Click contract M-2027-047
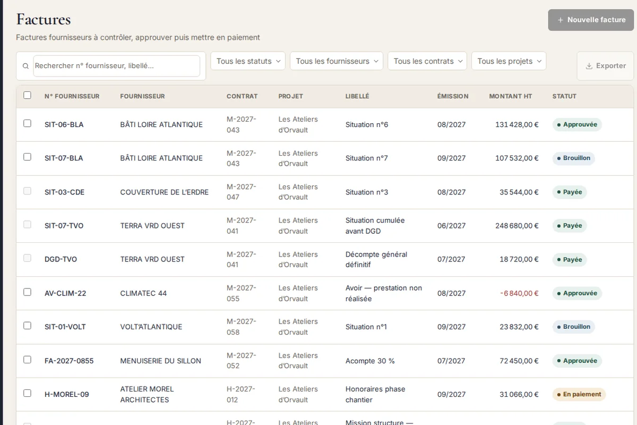The image size is (637, 425). point(242,192)
